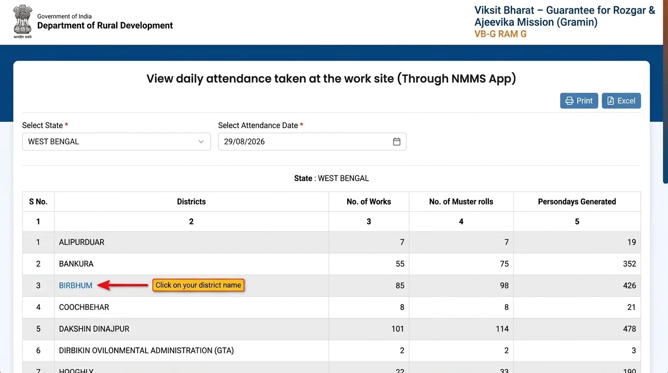Click the Department of Rural Development title
This screenshot has height=373, width=668.
pos(105,26)
